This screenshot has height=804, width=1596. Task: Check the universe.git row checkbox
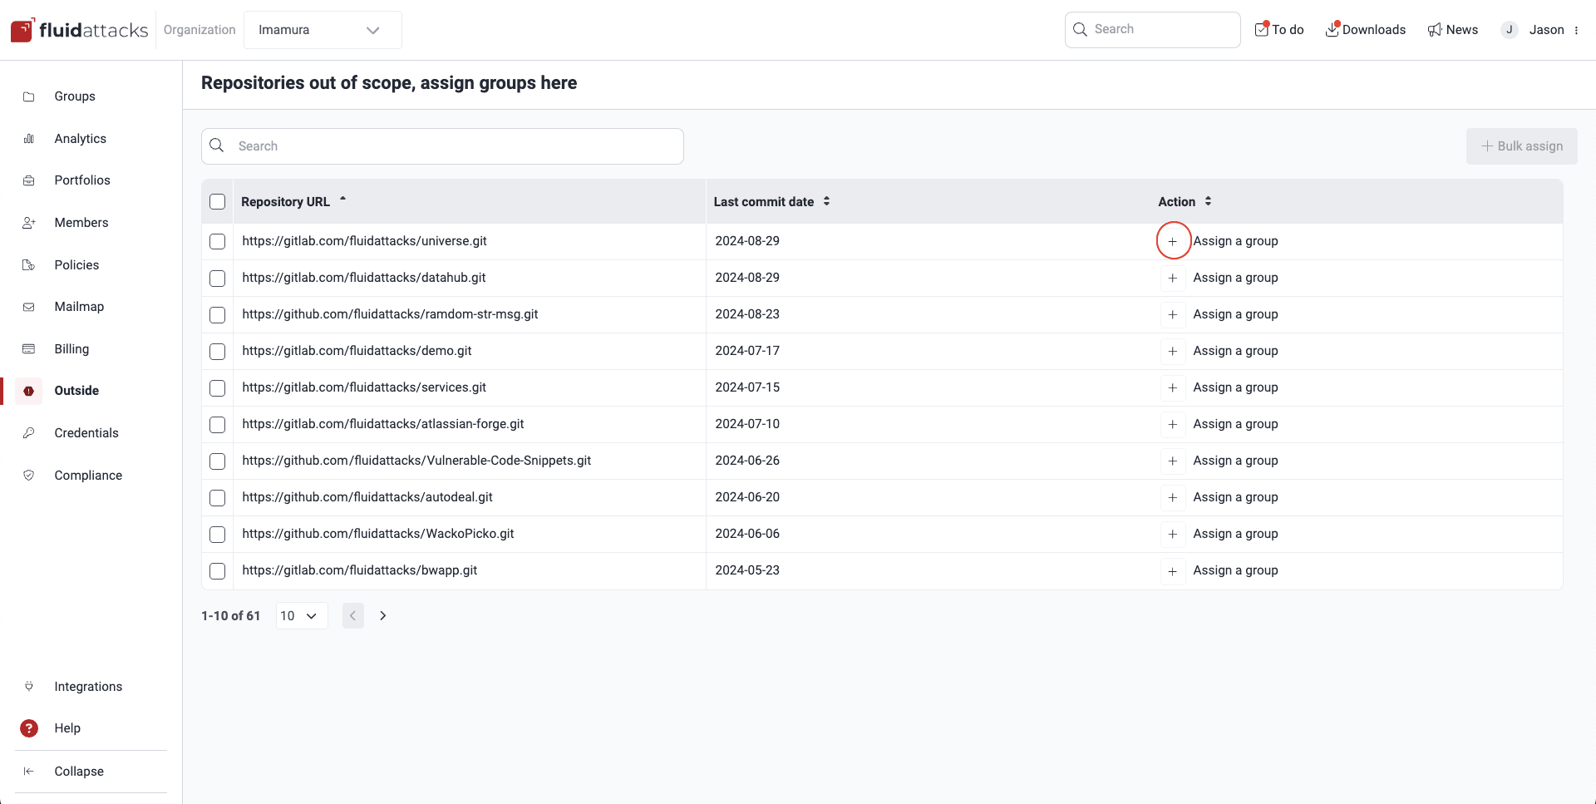(218, 242)
